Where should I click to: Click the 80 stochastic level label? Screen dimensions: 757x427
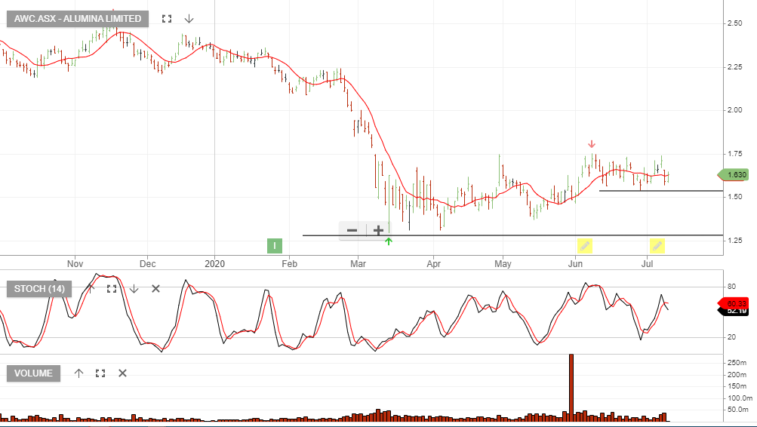(732, 287)
